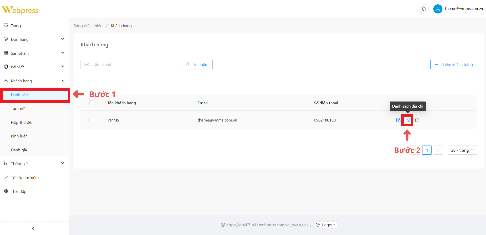Tick the select-all checkbox in table header
Image resolution: width=486 pixels, height=235 pixels.
92,103
